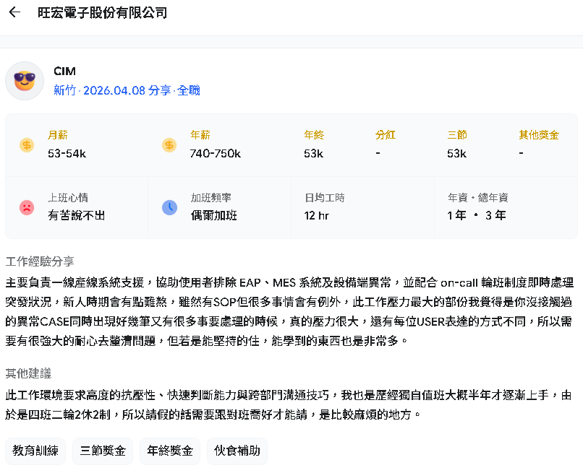This screenshot has height=473, width=583.
Task: Click the 53-54k monthly salary value
Action: click(67, 153)
